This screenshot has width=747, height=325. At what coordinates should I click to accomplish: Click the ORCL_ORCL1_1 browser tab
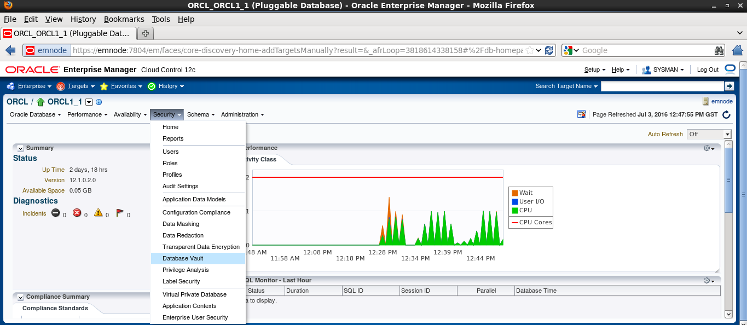coord(68,33)
